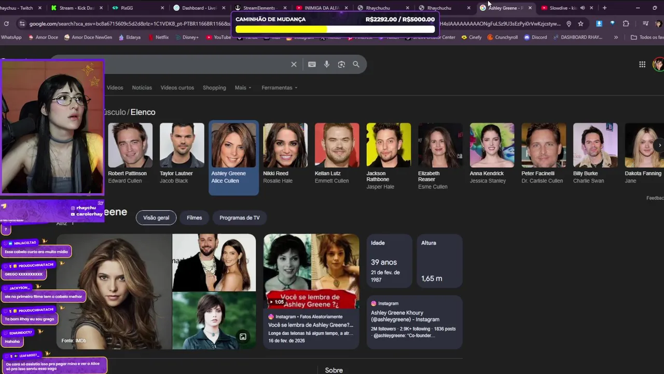Open the Ferramentas tools dropdown
664x374 pixels.
(x=280, y=88)
